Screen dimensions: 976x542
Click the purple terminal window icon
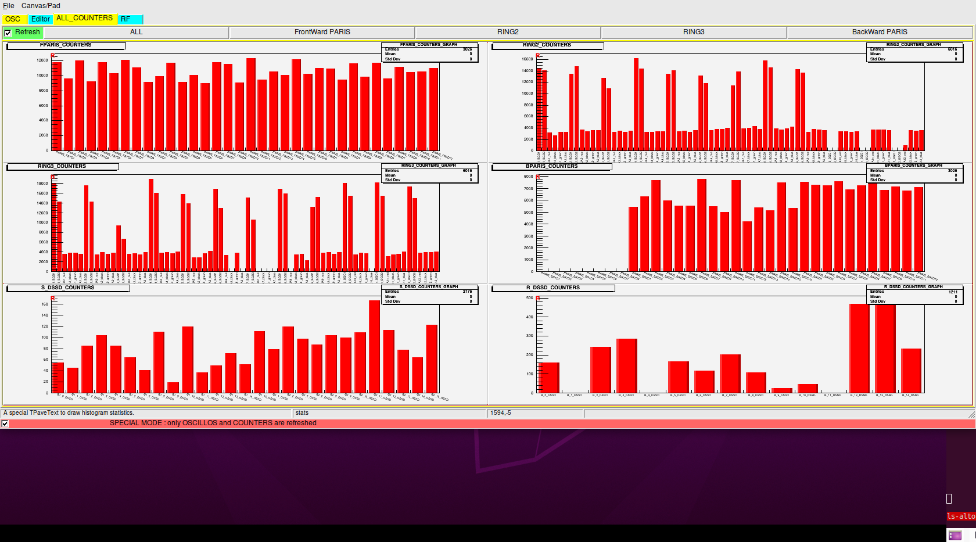955,535
